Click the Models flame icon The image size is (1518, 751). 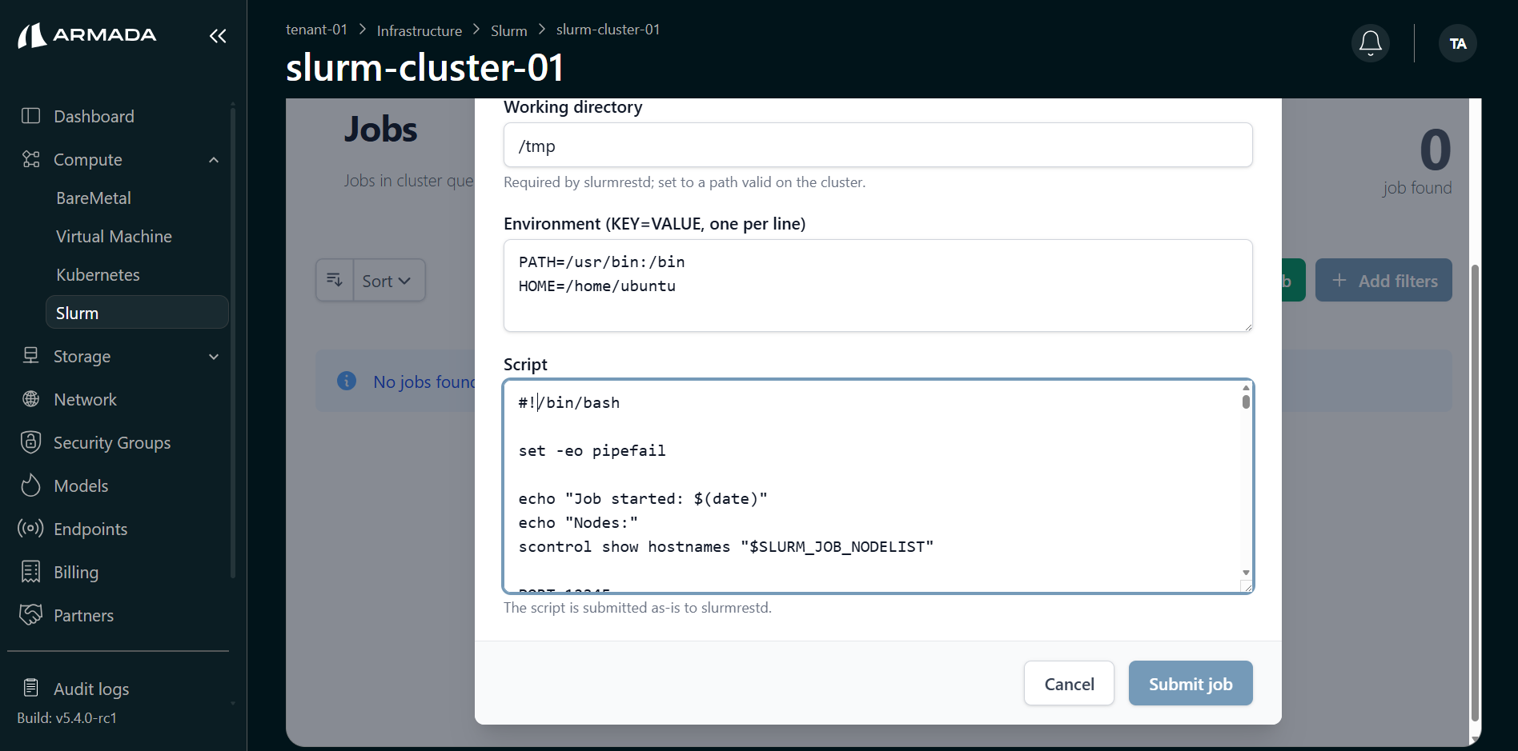coord(30,485)
